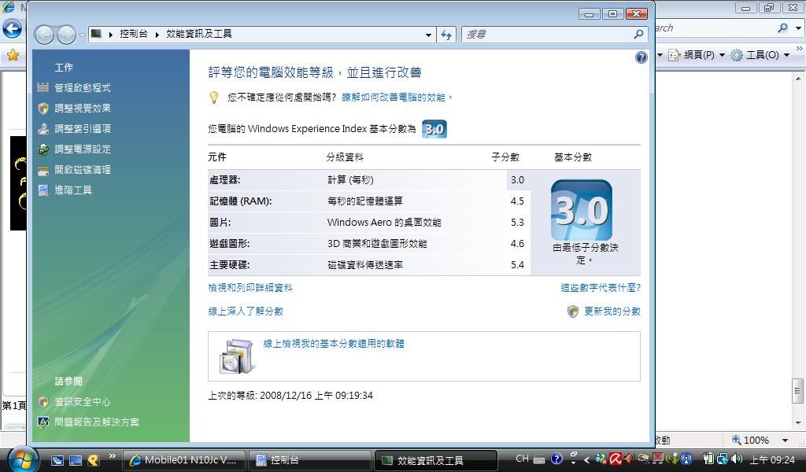Open 進階工具 from the left sidebar

(73, 190)
